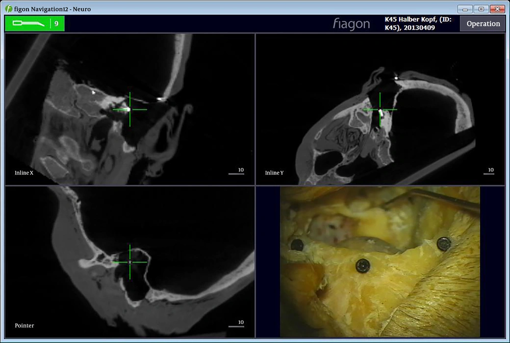510x343 pixels.
Task: Click scale bar 10 in Inline X view
Action: 237,171
